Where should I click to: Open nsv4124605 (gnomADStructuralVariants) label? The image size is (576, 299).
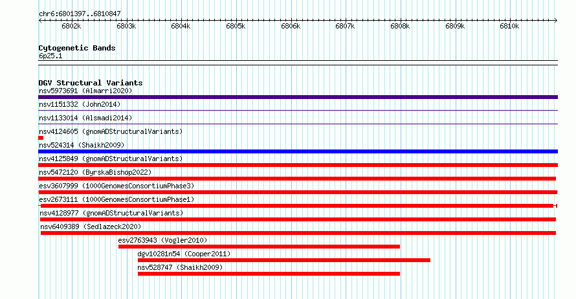pos(111,131)
